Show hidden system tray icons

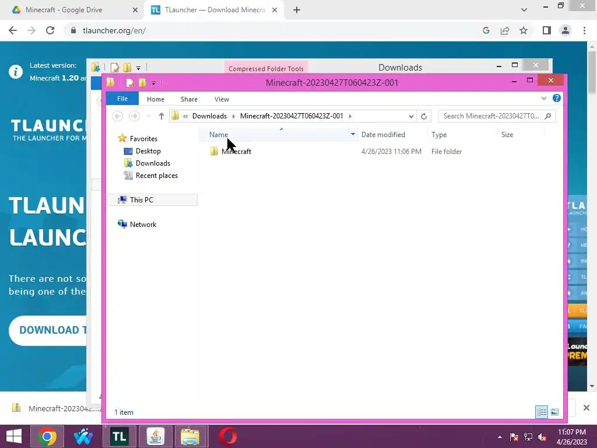point(500,437)
